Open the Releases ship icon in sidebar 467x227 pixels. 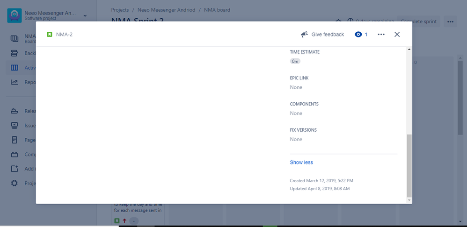tap(15, 111)
